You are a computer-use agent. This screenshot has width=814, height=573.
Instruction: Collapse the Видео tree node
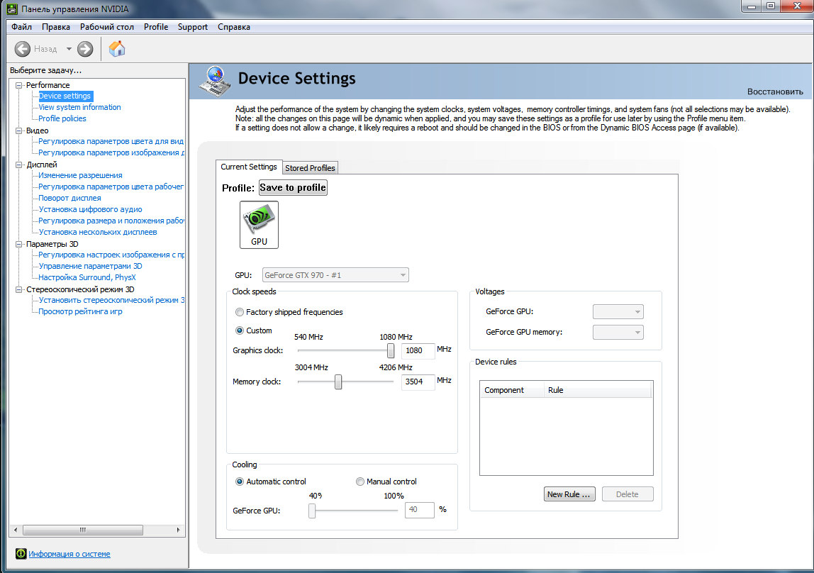[x=18, y=130]
